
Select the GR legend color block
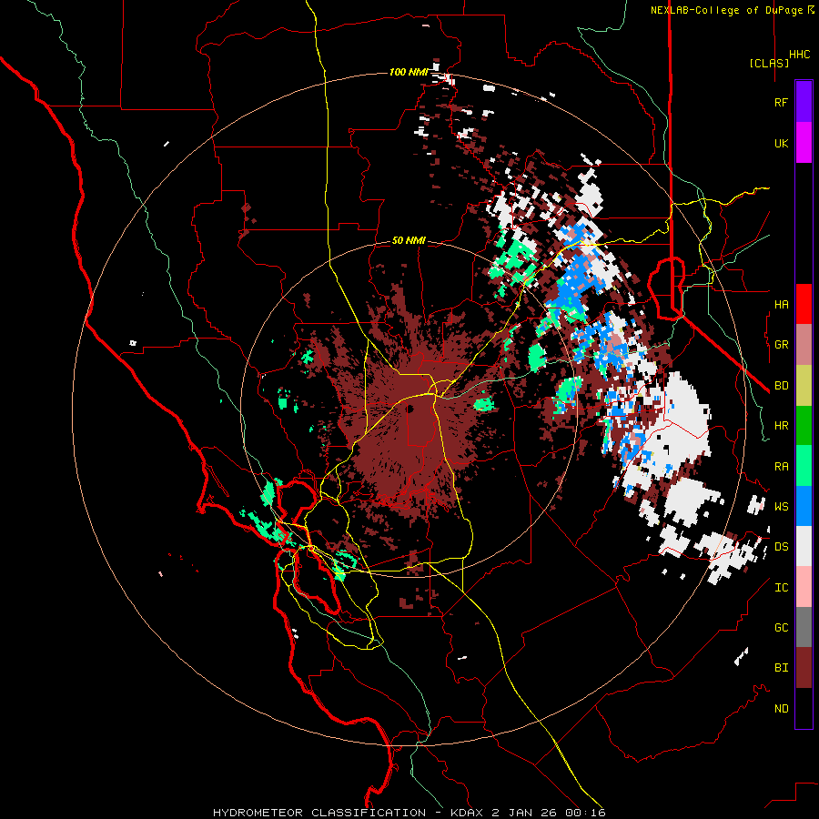(804, 344)
